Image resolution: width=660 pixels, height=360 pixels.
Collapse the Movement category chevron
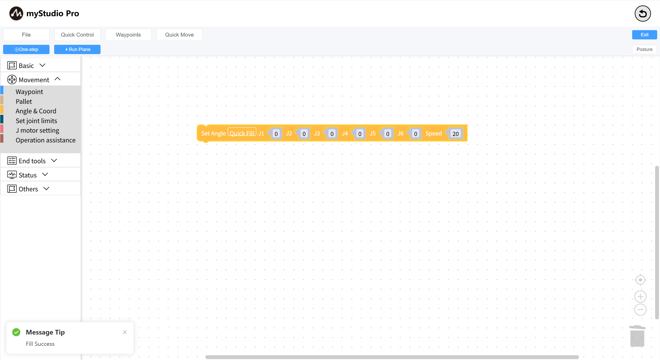coord(57,79)
